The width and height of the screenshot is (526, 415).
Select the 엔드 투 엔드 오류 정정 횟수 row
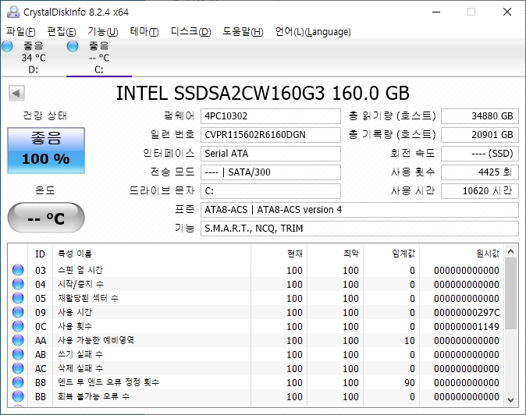[256, 382]
